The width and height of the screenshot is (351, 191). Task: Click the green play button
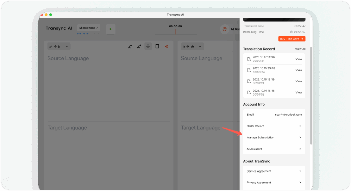(x=110, y=29)
